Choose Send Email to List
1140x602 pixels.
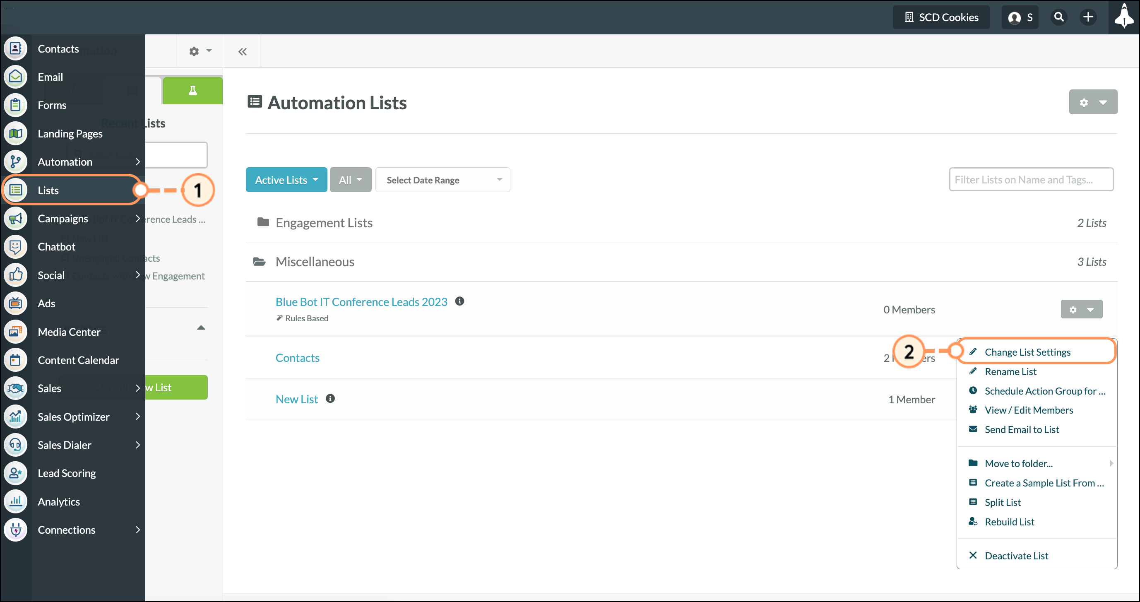click(x=1022, y=429)
